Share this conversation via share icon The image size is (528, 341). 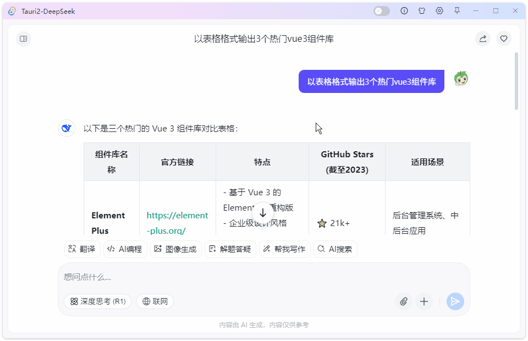483,38
